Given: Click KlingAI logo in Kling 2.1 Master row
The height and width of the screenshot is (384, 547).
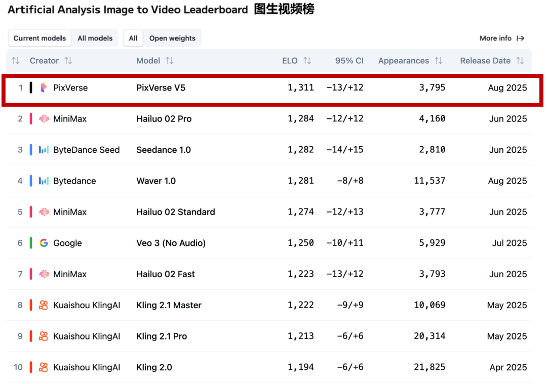Looking at the screenshot, I should (x=44, y=305).
